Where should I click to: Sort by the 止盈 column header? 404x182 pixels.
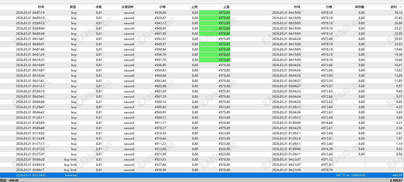click(x=226, y=7)
